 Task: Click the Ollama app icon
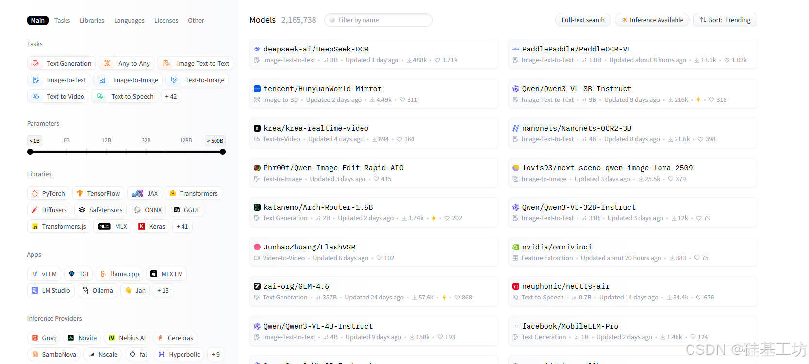(x=85, y=290)
